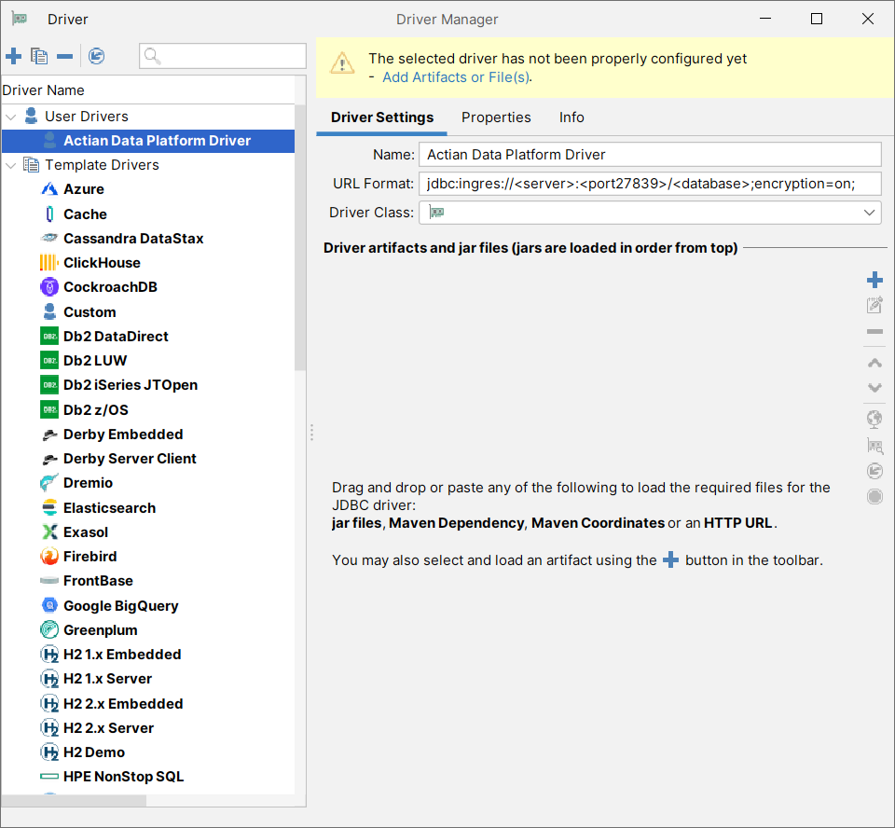Click the warning triangle icon
Viewport: 895px width, 828px height.
(342, 62)
